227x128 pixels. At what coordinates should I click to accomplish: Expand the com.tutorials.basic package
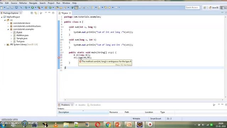[8, 23]
